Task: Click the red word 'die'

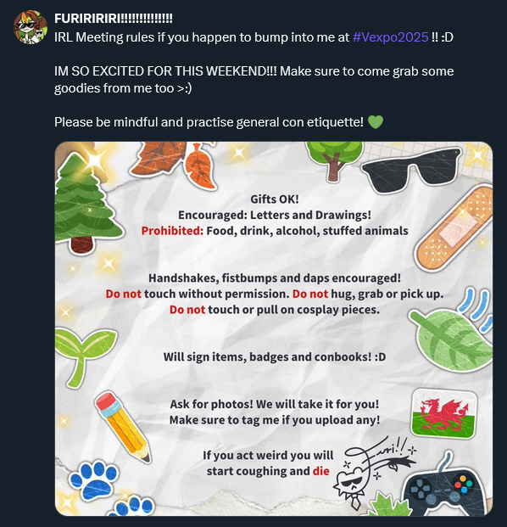Action: coord(321,471)
